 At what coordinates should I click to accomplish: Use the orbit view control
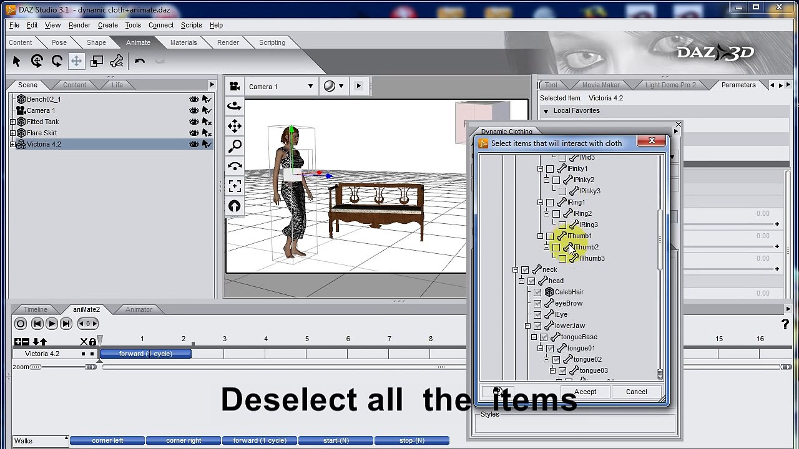(235, 106)
